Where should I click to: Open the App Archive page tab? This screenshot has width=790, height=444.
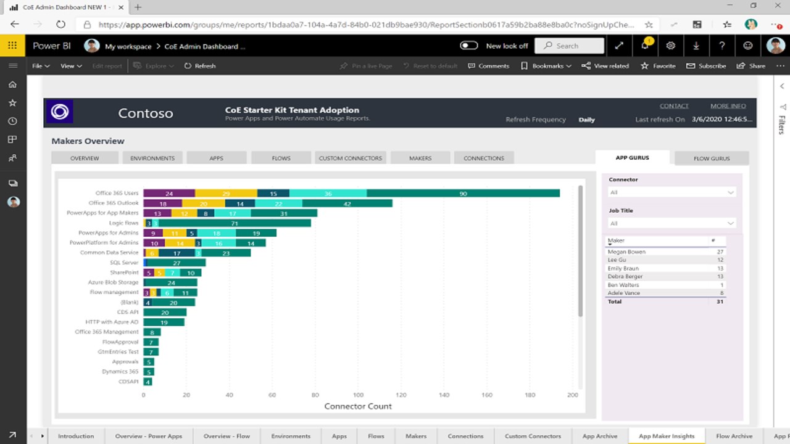click(600, 436)
